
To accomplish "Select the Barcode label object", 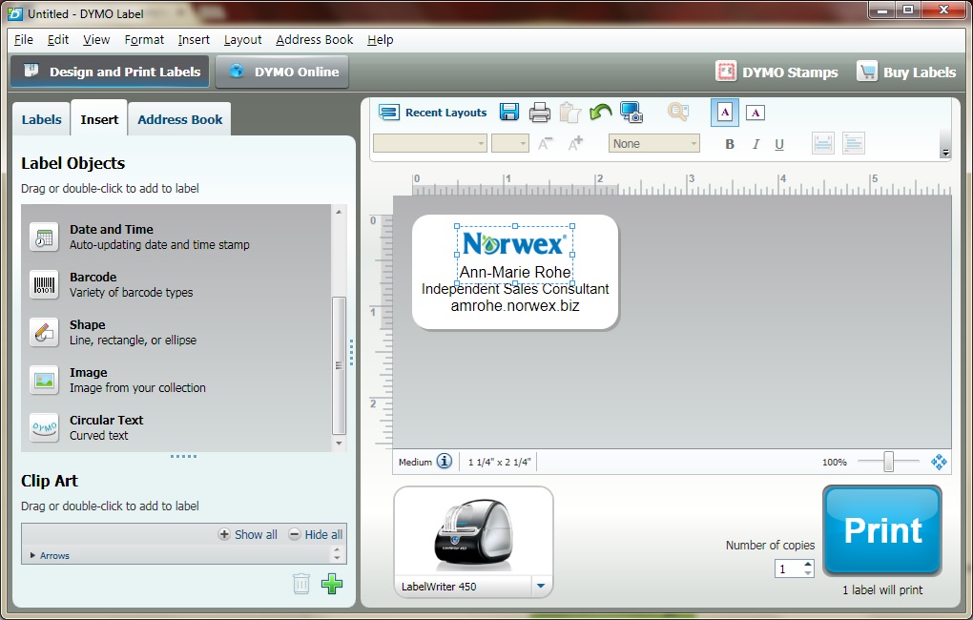I will click(176, 285).
